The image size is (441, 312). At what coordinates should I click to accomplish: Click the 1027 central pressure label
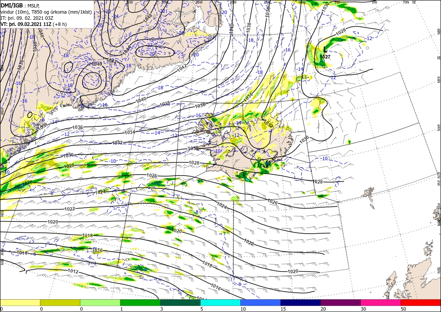point(325,57)
